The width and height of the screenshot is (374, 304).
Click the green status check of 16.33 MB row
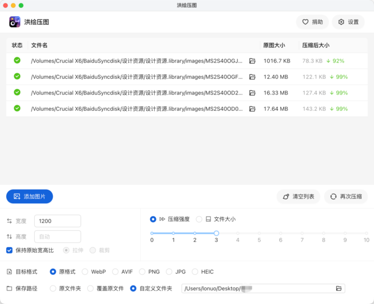coord(17,92)
